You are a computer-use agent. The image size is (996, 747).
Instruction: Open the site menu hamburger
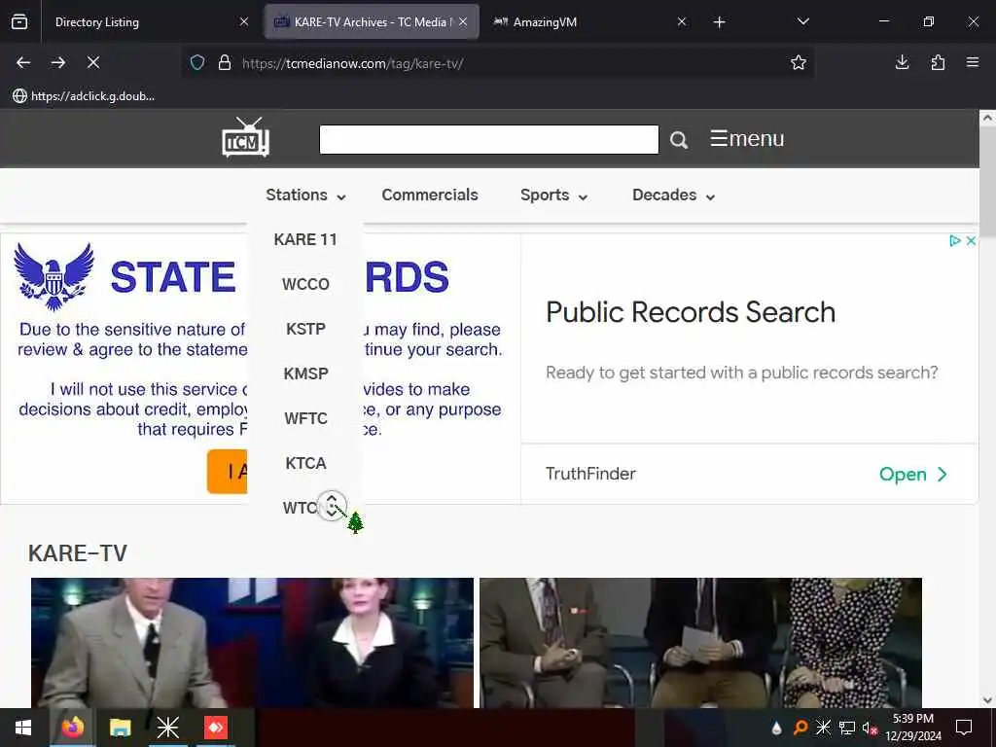(747, 138)
